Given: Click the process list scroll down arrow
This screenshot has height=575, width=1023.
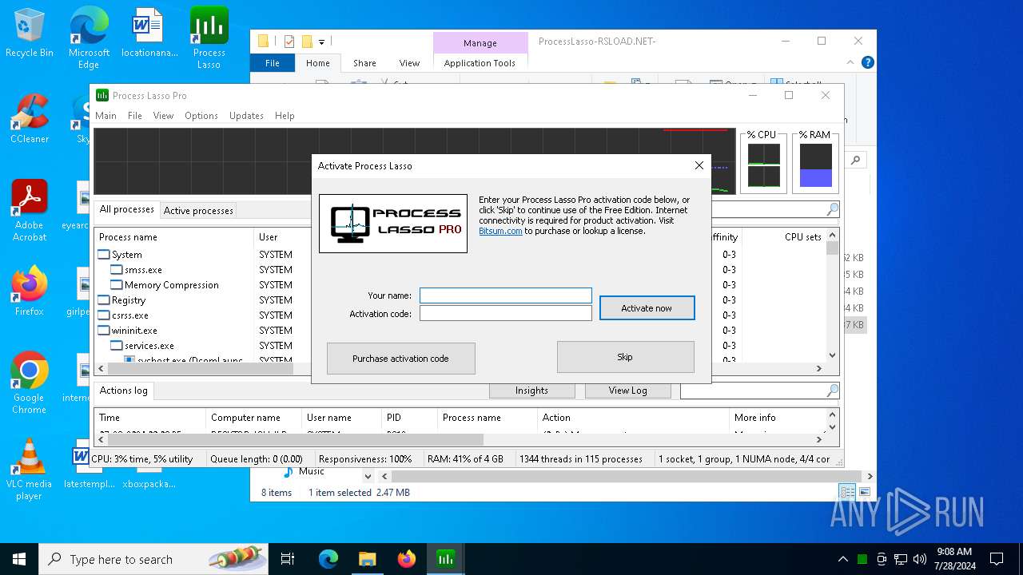Looking at the screenshot, I should point(832,355).
